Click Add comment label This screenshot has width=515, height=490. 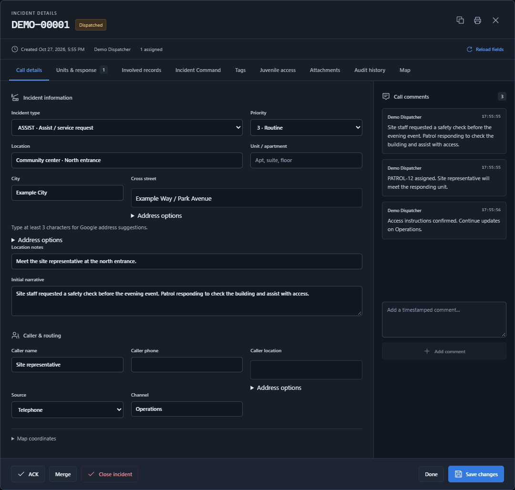(x=450, y=351)
